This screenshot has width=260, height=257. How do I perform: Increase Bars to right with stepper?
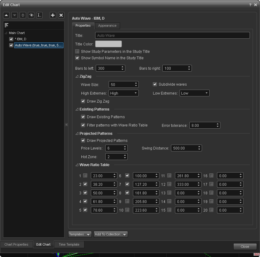(x=189, y=67)
